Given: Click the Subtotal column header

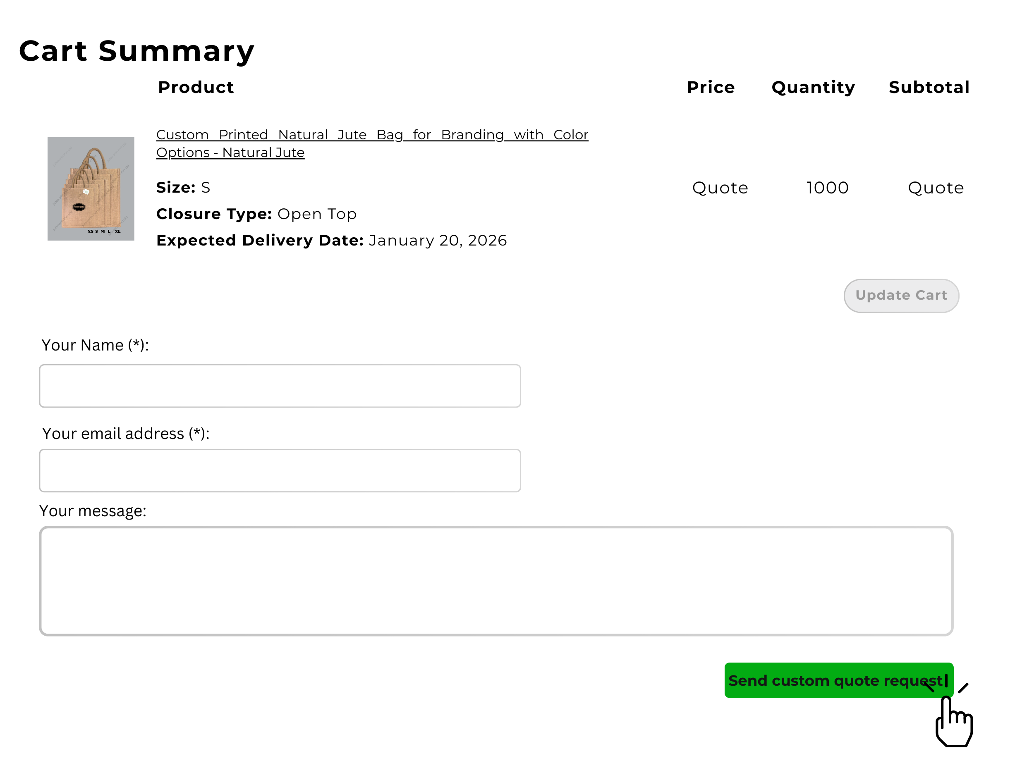Looking at the screenshot, I should point(929,87).
